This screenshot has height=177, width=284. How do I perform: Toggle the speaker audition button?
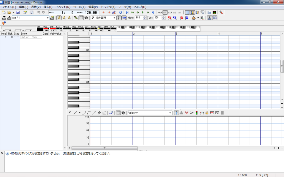click(x=59, y=18)
